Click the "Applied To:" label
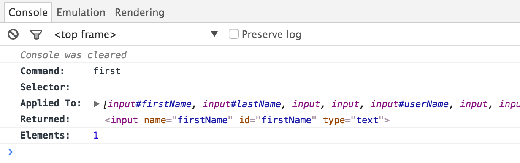Screen dimensions: 520x163 coord(51,103)
